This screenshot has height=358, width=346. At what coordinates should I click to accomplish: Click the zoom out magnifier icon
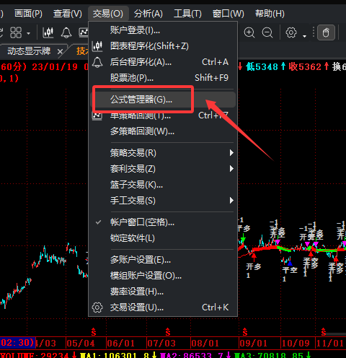267,32
